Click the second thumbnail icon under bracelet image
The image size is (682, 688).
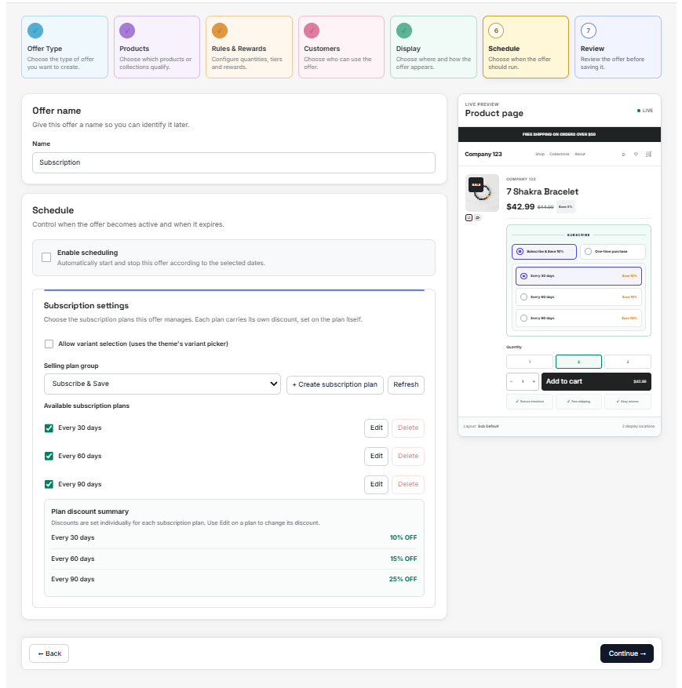coord(477,217)
